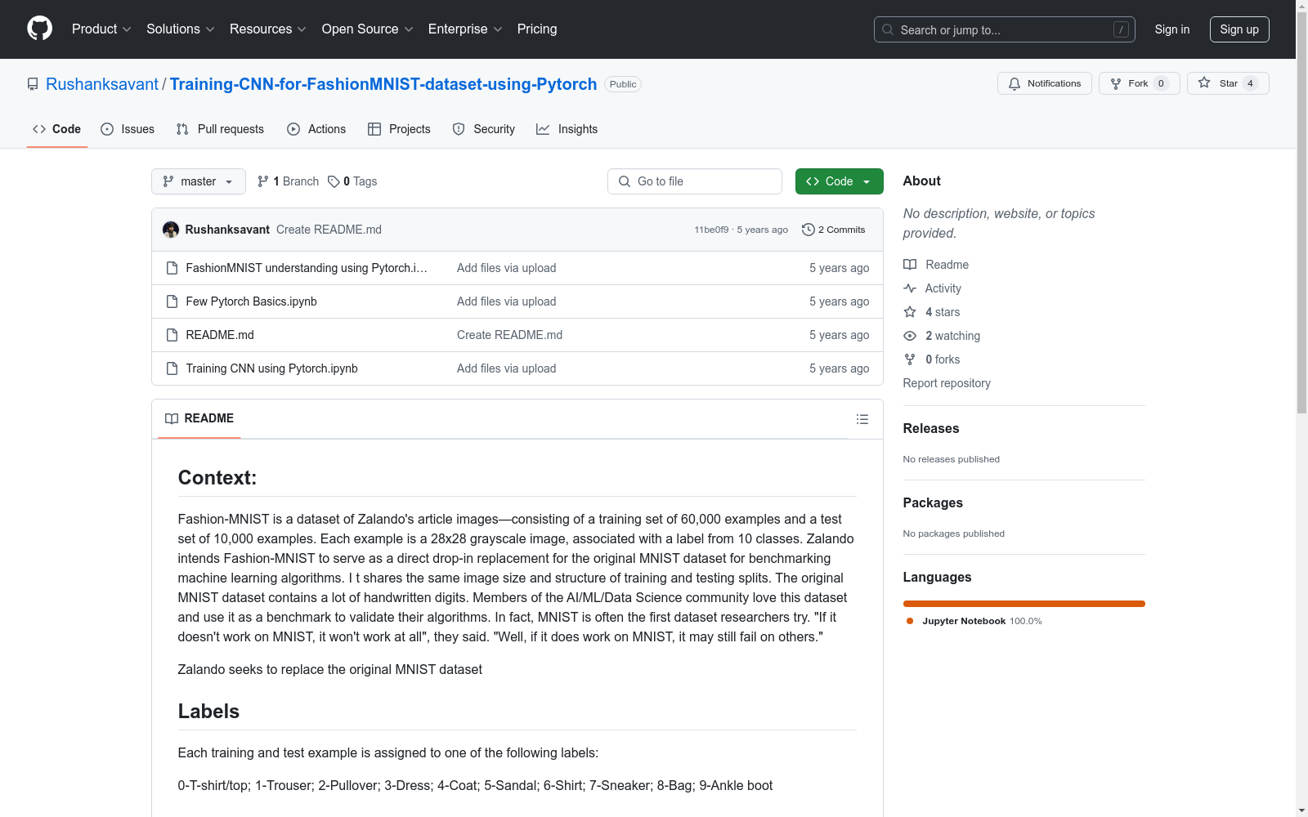View the 2 Commits history
The image size is (1308, 817).
coord(834,230)
